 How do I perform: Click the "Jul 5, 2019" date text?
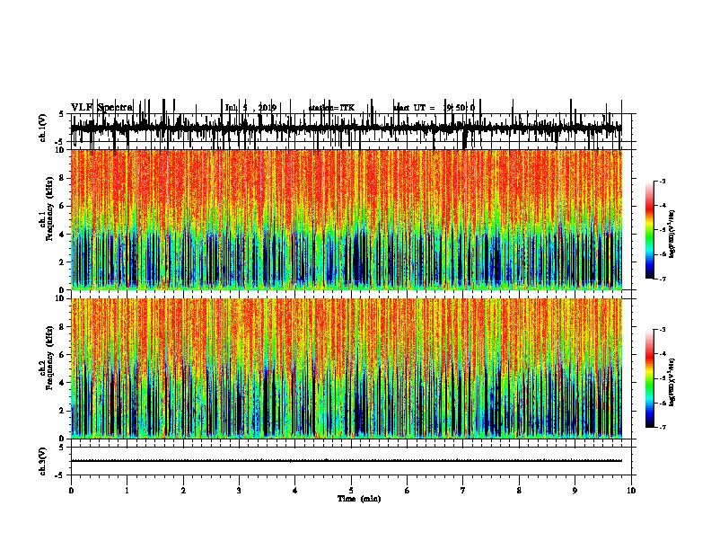[250, 108]
